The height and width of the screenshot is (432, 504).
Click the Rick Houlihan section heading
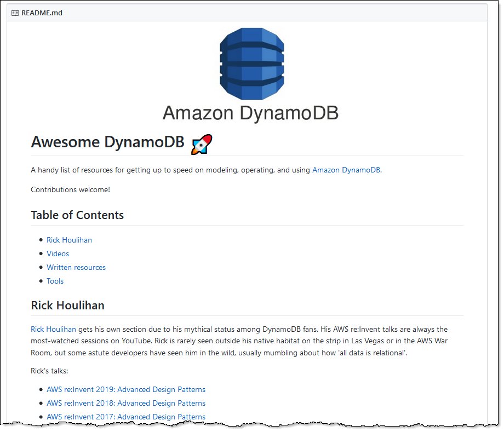67,305
